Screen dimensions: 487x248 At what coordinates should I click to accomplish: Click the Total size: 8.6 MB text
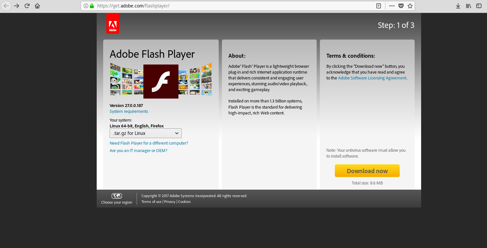(367, 183)
